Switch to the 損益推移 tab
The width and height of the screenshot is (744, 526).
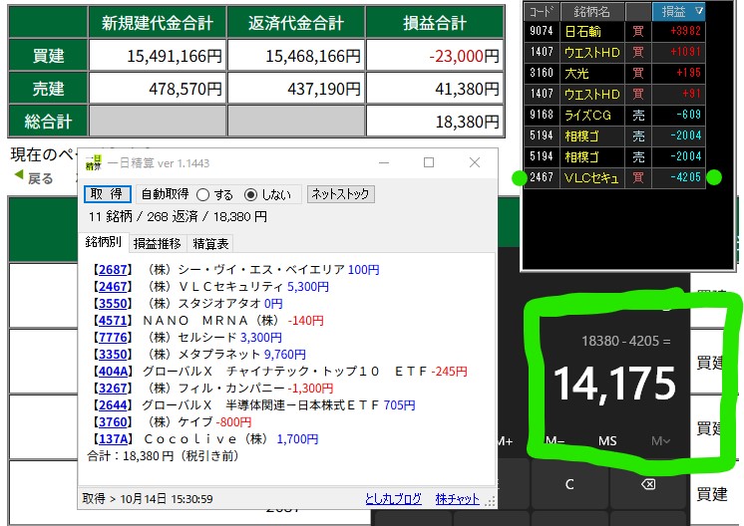click(157, 242)
